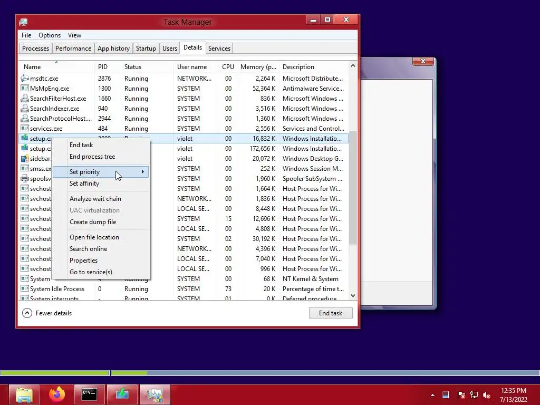The height and width of the screenshot is (405, 540).
Task: Click the Spooler SubSystem description cell
Action: (x=312, y=178)
